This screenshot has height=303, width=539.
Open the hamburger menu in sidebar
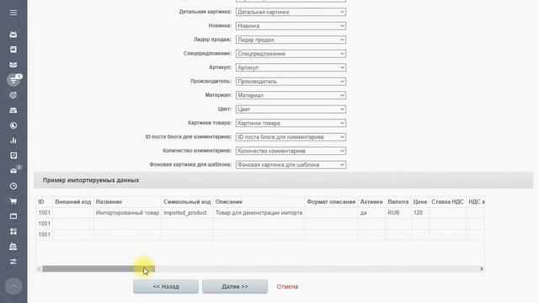13,13
